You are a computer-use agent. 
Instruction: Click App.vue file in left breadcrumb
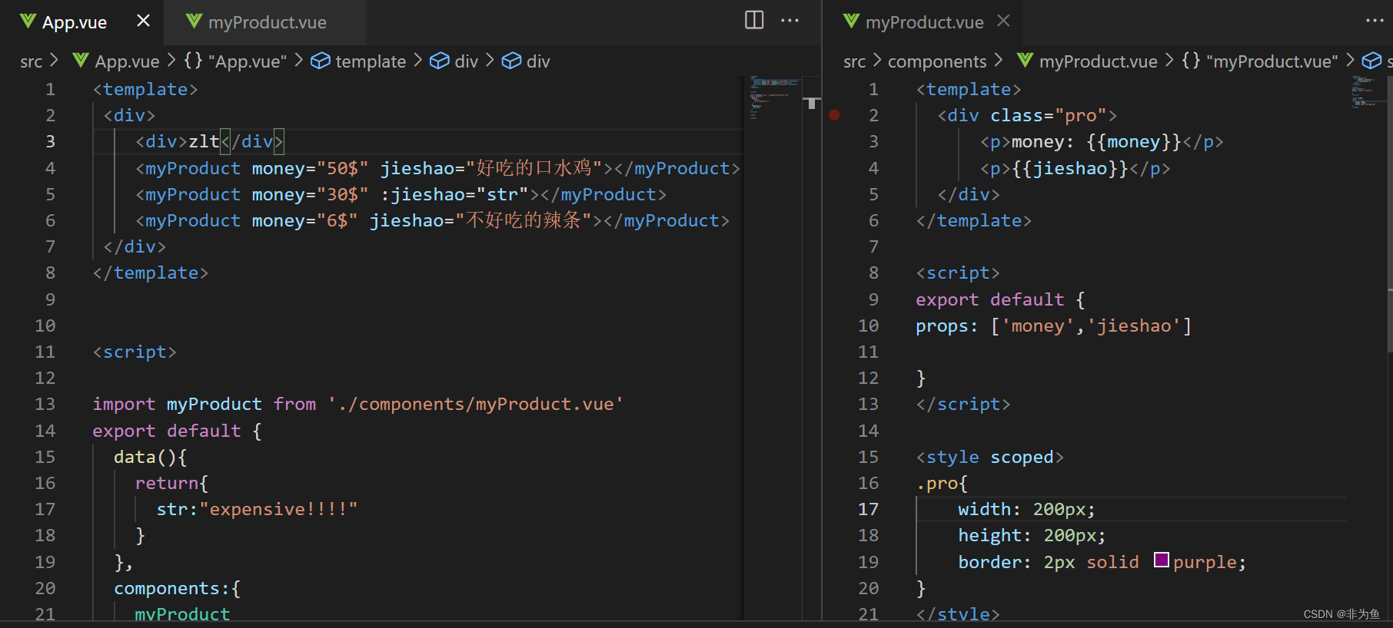[127, 61]
